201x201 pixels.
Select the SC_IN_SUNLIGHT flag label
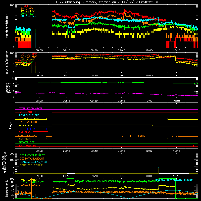(29, 119)
